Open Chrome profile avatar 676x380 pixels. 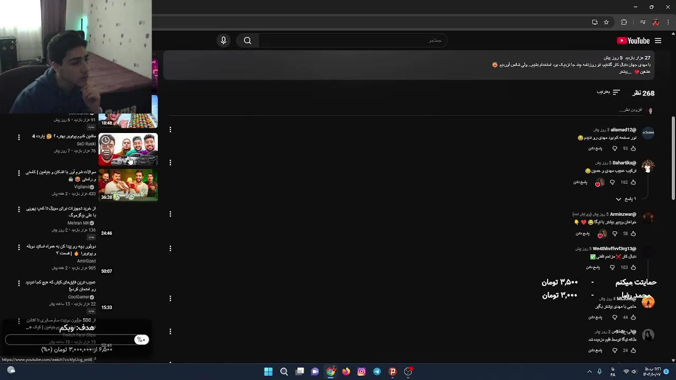pyautogui.click(x=655, y=22)
